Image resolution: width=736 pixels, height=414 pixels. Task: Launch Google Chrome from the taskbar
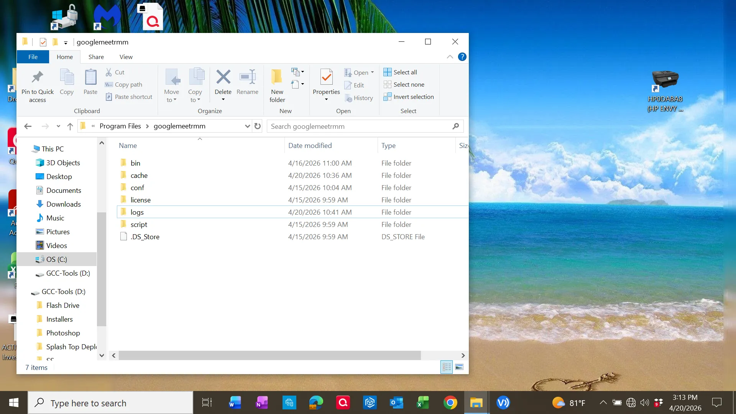pos(450,402)
